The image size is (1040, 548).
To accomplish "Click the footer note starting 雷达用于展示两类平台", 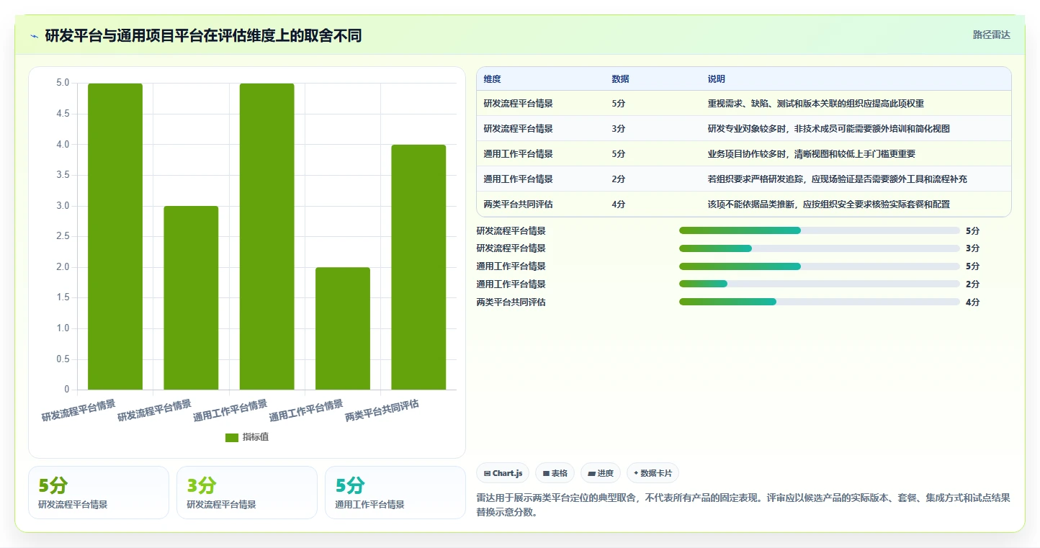I will 743,505.
